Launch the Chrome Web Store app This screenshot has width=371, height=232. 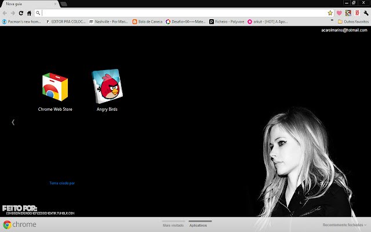[55, 92]
